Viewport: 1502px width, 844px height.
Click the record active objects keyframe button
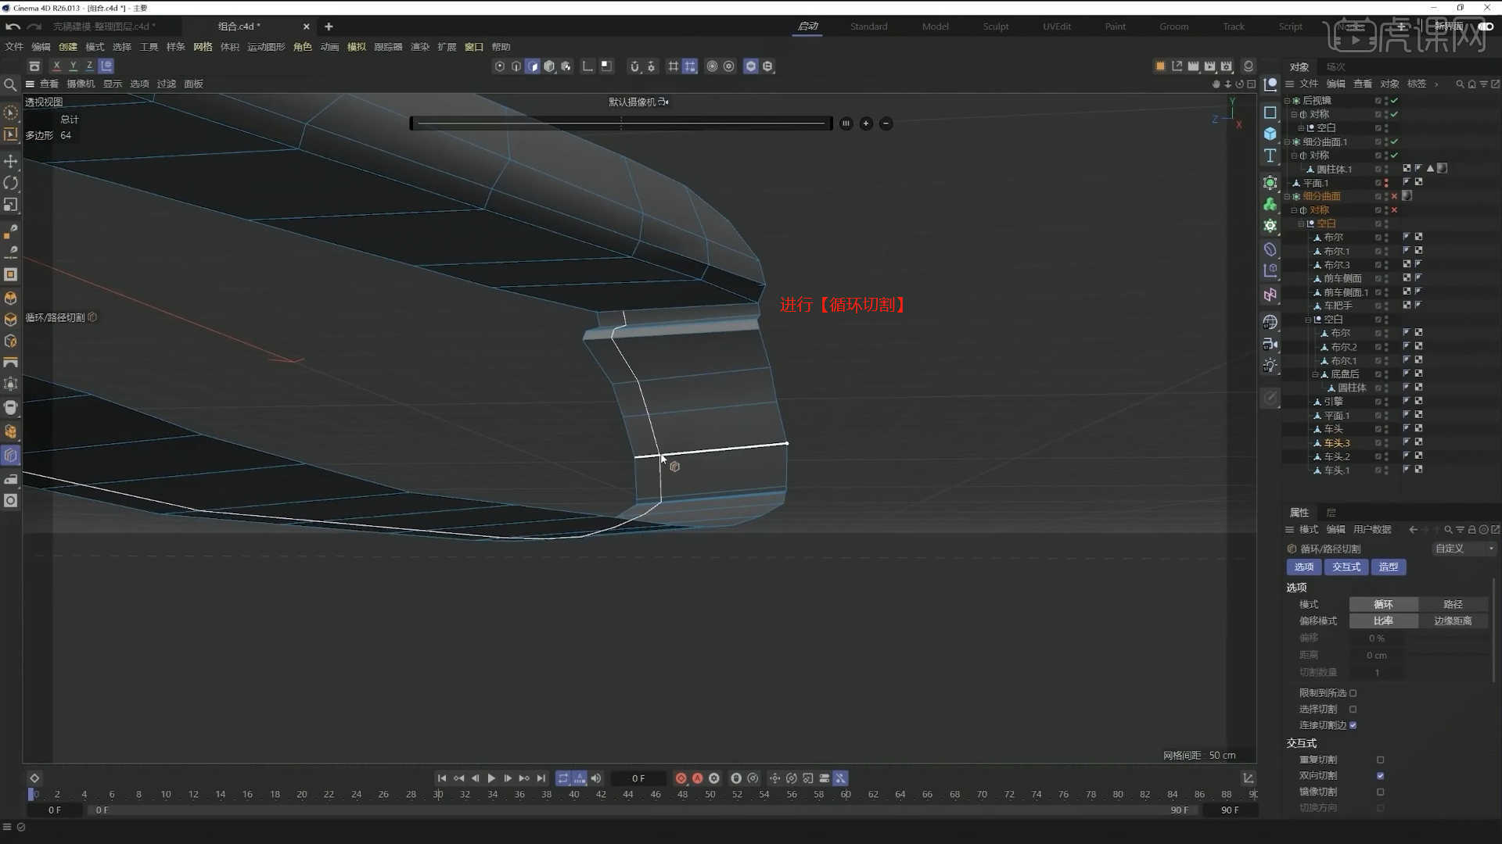681,778
